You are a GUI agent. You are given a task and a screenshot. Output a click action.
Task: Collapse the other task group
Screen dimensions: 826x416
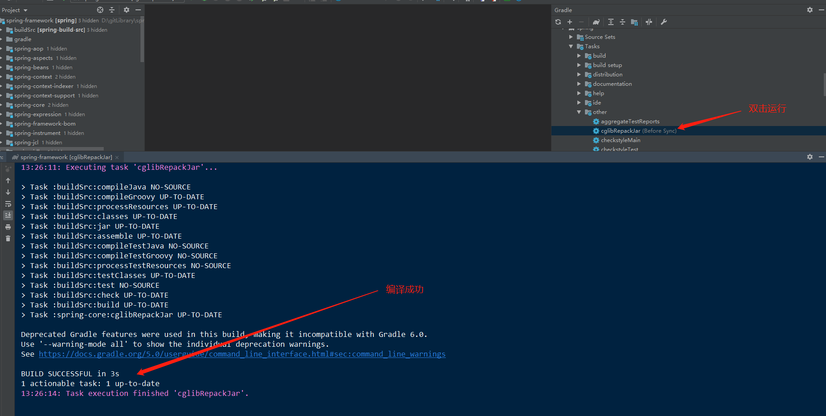pyautogui.click(x=579, y=112)
